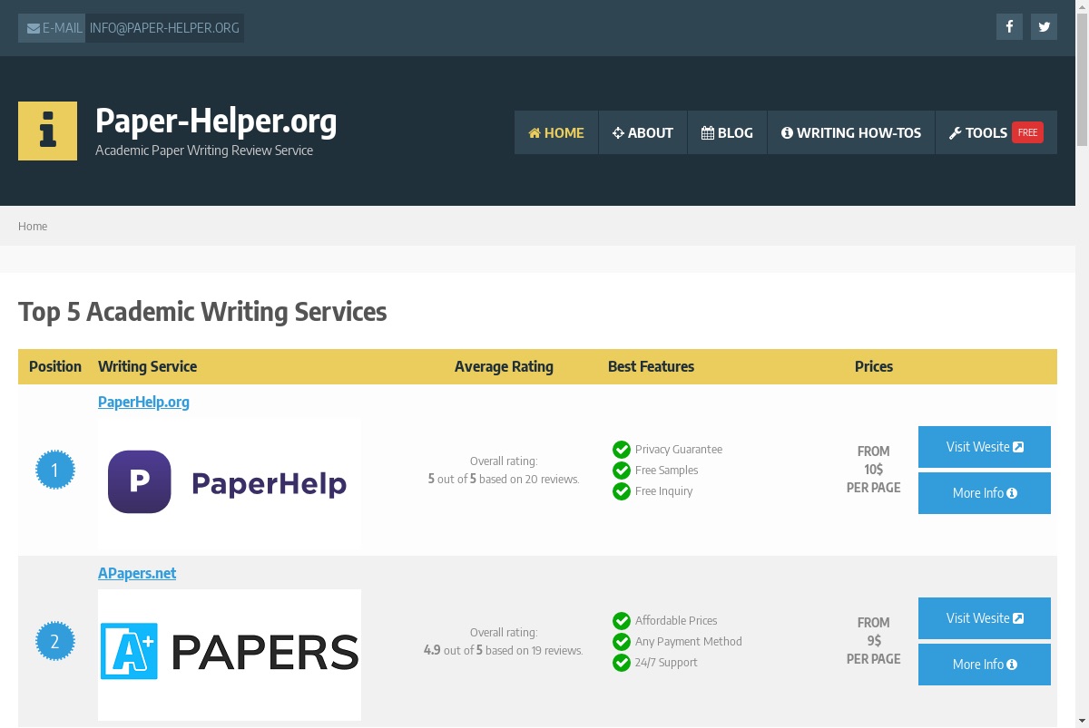Click the yellow info logo icon
Image resolution: width=1089 pixels, height=728 pixels.
pos(47,131)
